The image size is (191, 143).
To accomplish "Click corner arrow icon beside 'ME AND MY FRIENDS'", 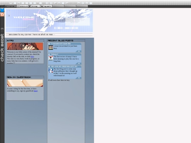I will coord(49,66).
